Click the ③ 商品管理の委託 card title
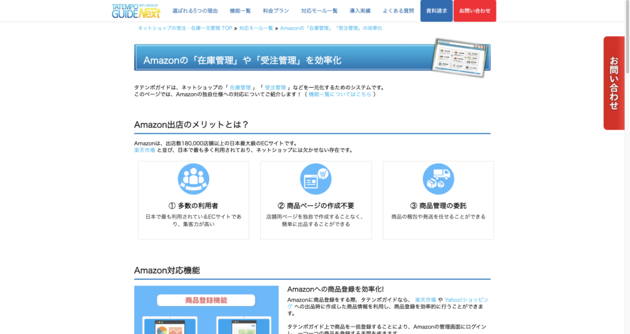The image size is (630, 334). coord(438,206)
